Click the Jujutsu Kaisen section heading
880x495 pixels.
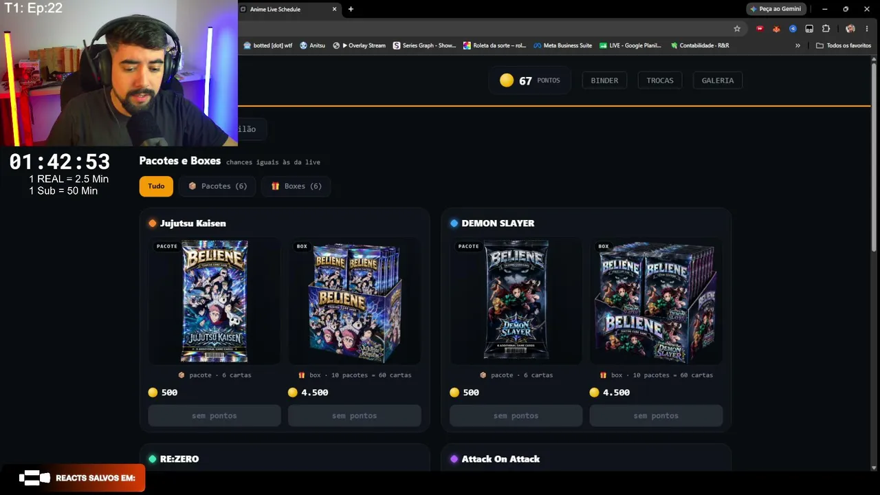click(x=193, y=223)
